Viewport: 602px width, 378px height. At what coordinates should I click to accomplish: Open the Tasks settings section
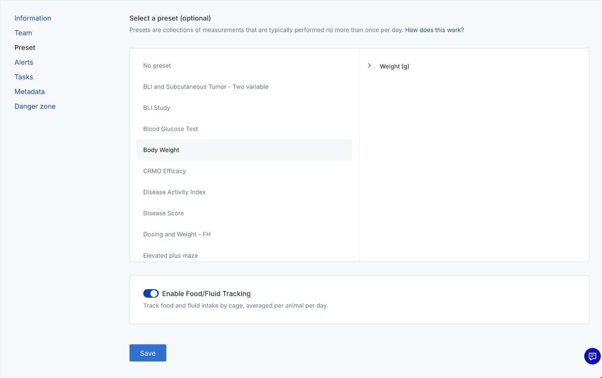(x=24, y=77)
